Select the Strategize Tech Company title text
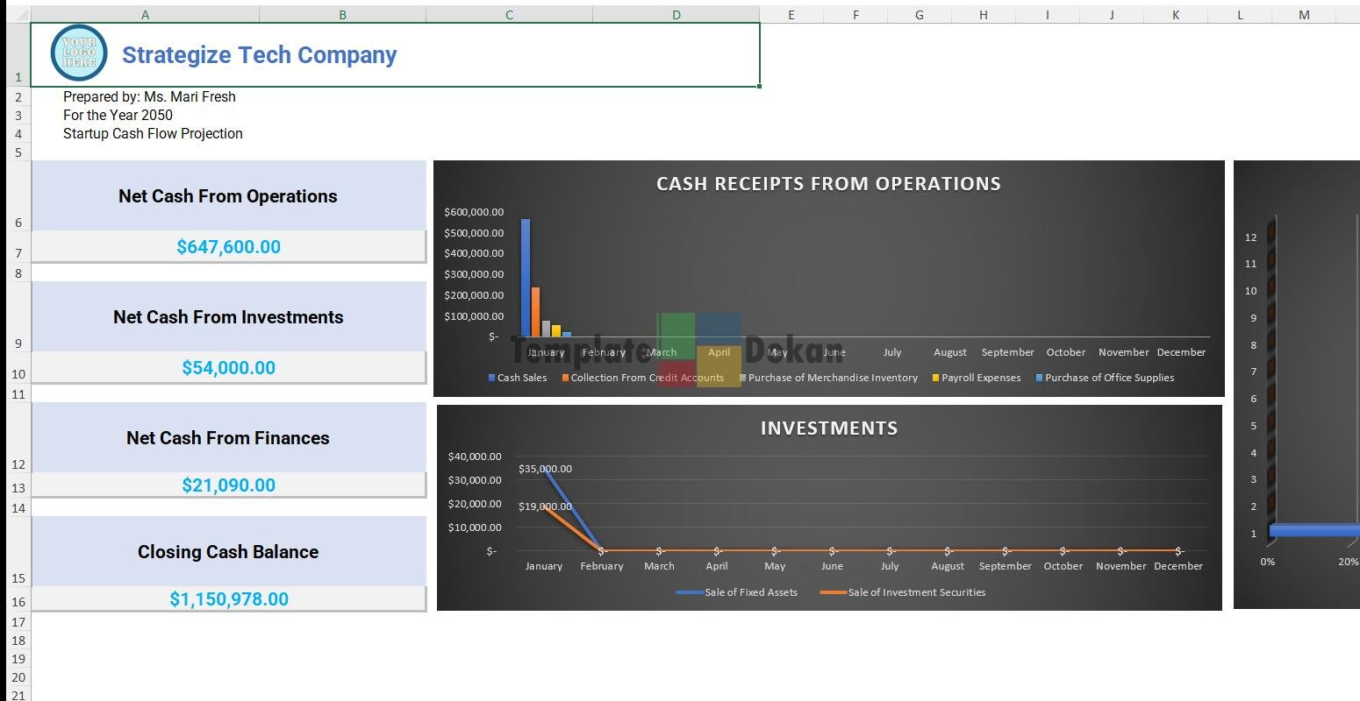The height and width of the screenshot is (701, 1360). pyautogui.click(x=259, y=55)
